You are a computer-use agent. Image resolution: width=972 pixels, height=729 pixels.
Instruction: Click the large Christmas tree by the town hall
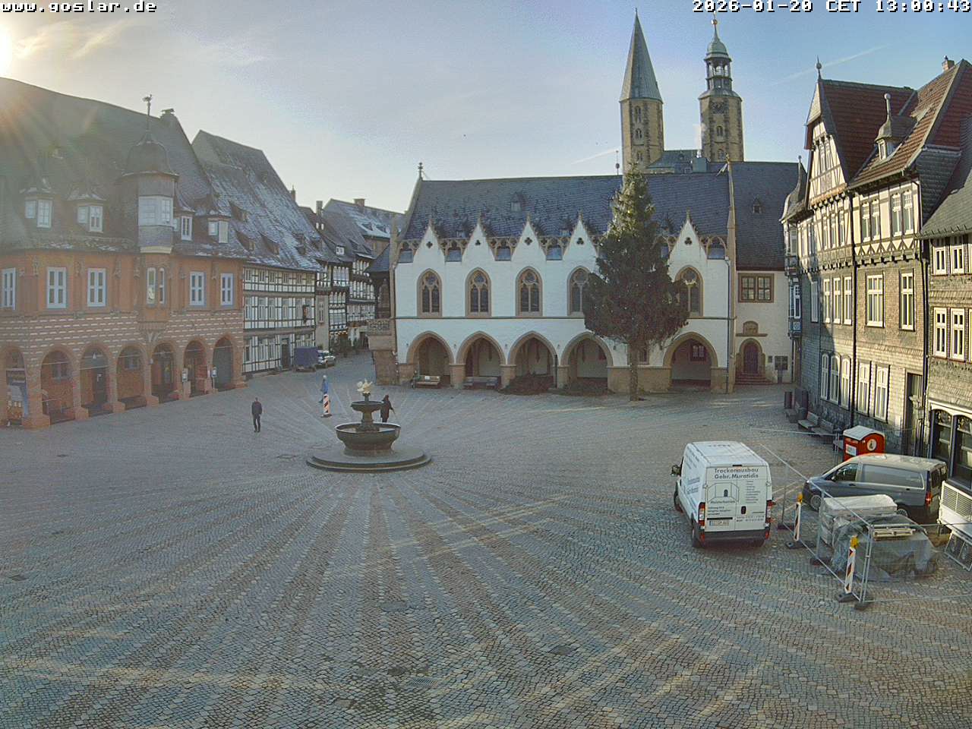(635, 289)
